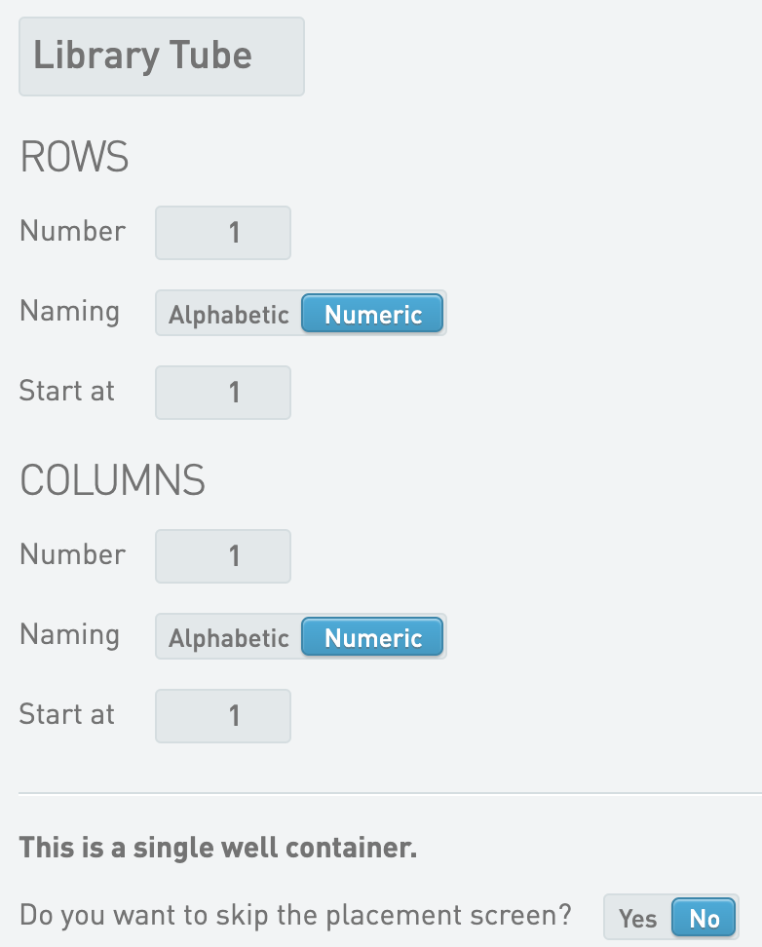Click the Columns Number input field
Viewport: 762px width, 947px height.
tap(223, 556)
